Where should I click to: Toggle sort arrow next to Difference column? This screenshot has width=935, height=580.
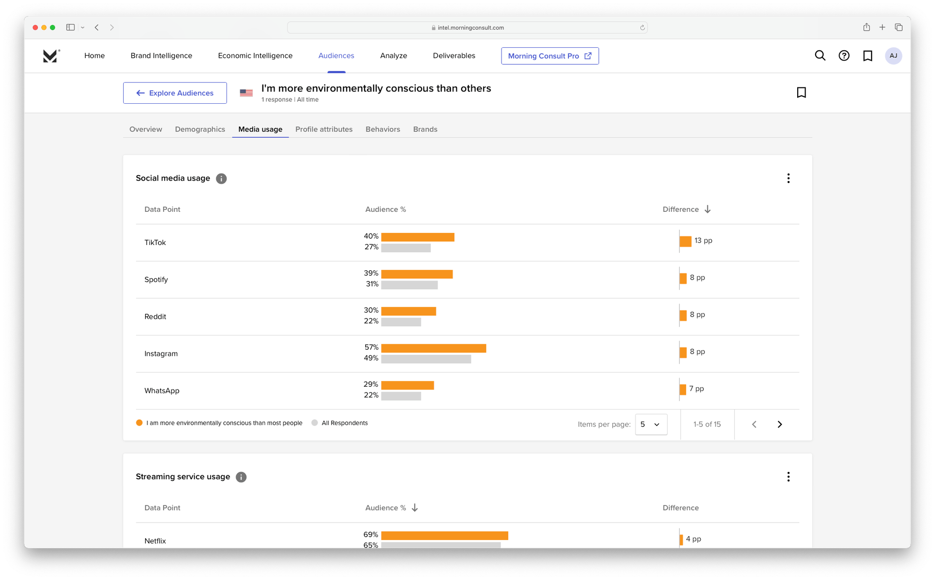click(708, 209)
